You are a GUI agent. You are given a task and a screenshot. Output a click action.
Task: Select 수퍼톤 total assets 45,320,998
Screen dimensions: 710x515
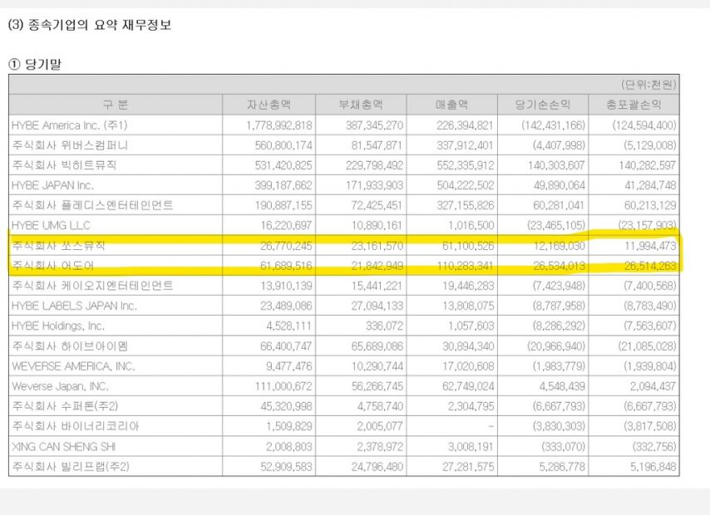click(286, 406)
